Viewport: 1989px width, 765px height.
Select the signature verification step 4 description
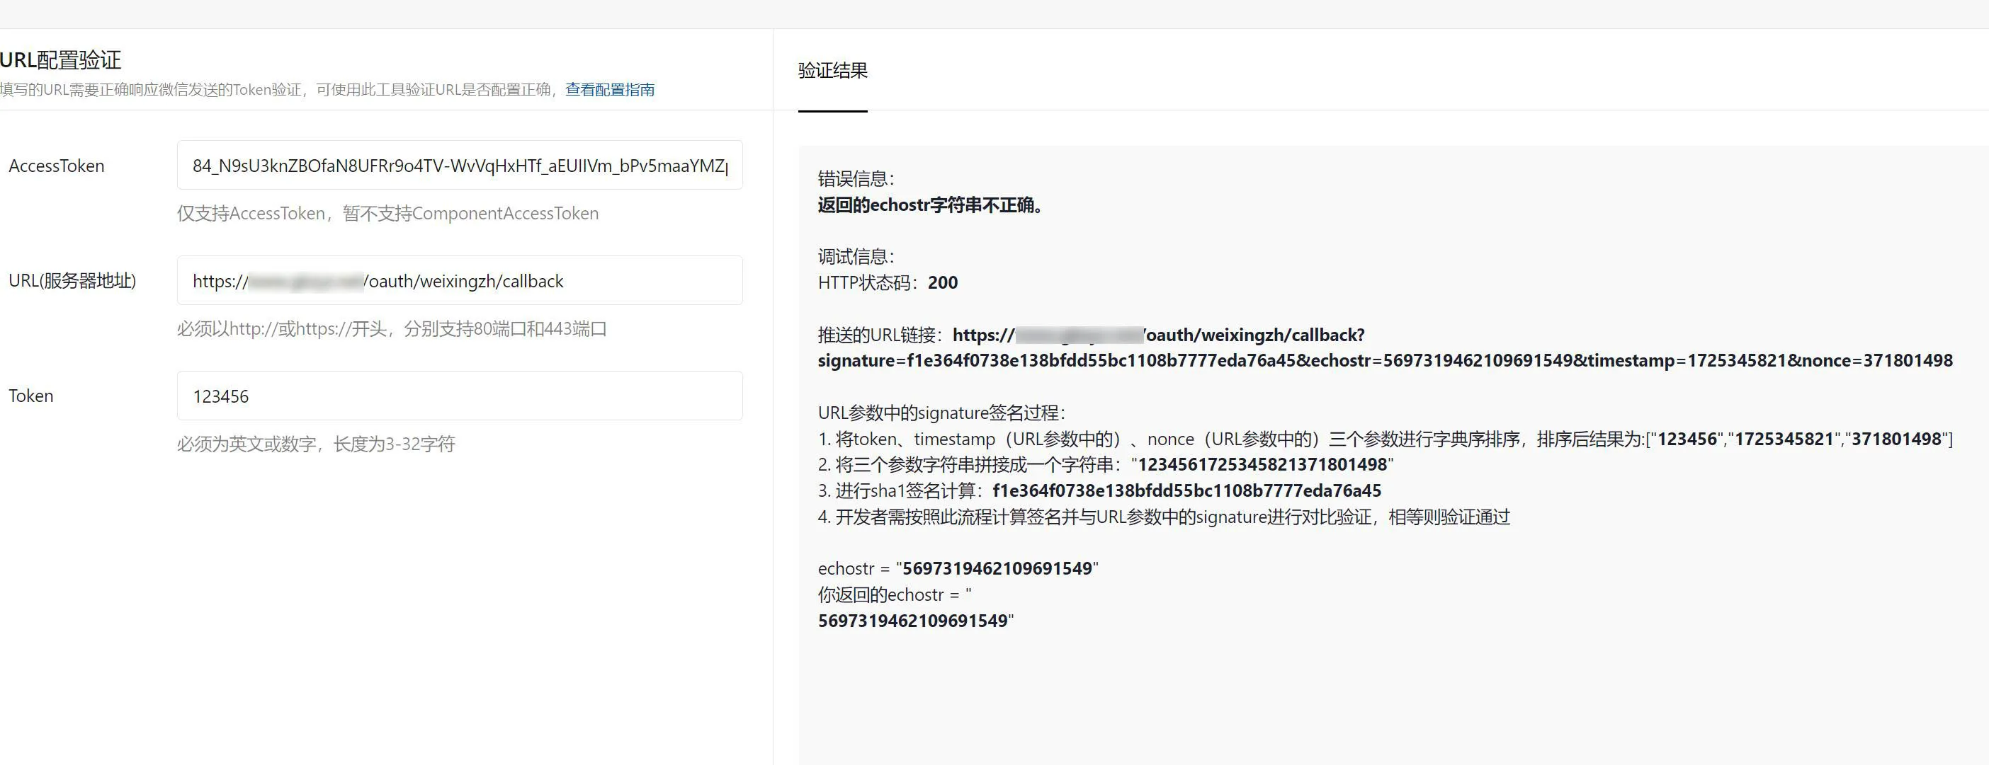[1163, 517]
